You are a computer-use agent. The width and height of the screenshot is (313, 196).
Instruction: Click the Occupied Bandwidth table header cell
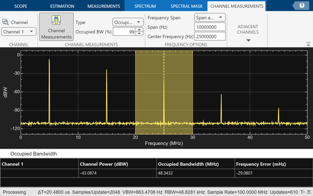coord(196,164)
